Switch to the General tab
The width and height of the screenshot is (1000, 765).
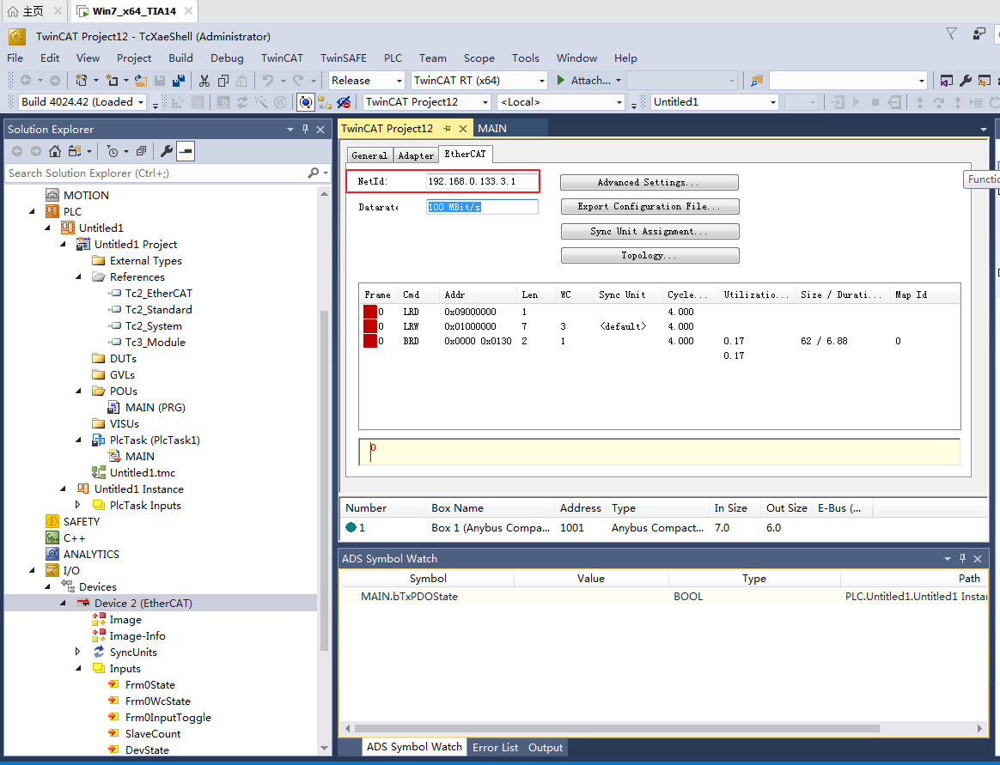tap(369, 155)
